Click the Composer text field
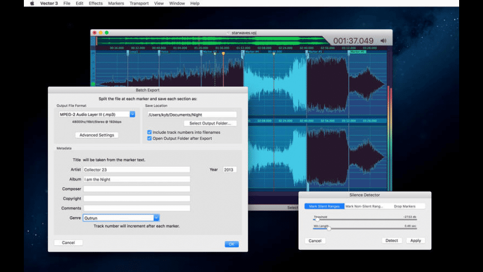This screenshot has width=483, height=272. tap(137, 189)
